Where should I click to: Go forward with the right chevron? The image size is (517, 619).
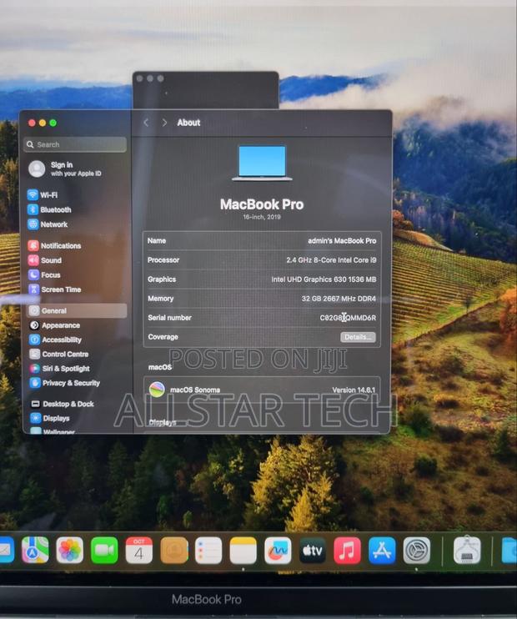(164, 123)
